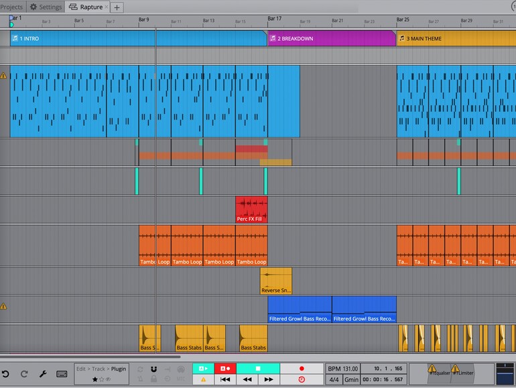Select the Tambo Loop clip ending at Bar 17
516x388 pixels.
pyautogui.click(x=251, y=246)
